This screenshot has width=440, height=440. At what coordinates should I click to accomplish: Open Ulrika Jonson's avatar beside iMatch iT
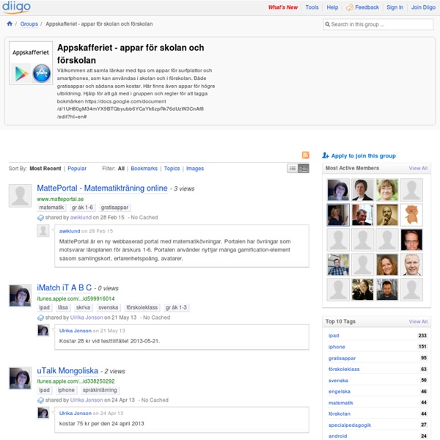[x=20, y=296]
